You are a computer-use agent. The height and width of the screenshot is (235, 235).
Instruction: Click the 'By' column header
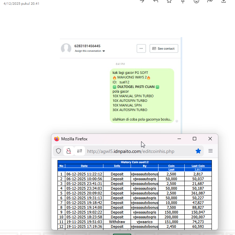tap(145, 166)
